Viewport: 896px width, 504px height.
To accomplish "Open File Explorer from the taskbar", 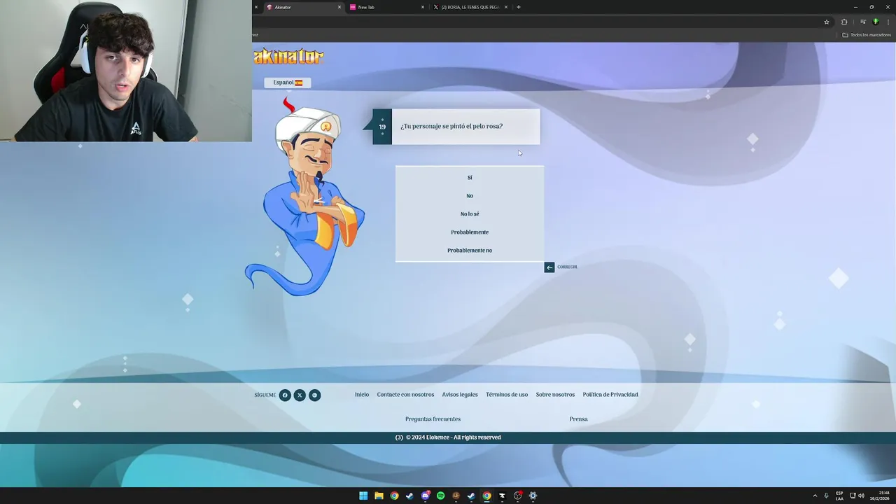I will pos(379,496).
